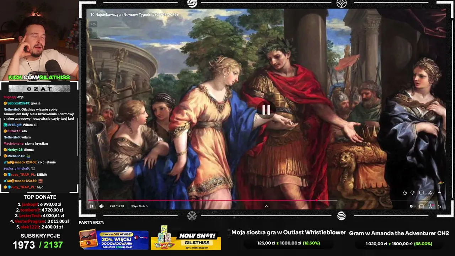This screenshot has width=455, height=256.
Task: Exit fullscreen with the shrink arrows icon
Action: point(439,206)
